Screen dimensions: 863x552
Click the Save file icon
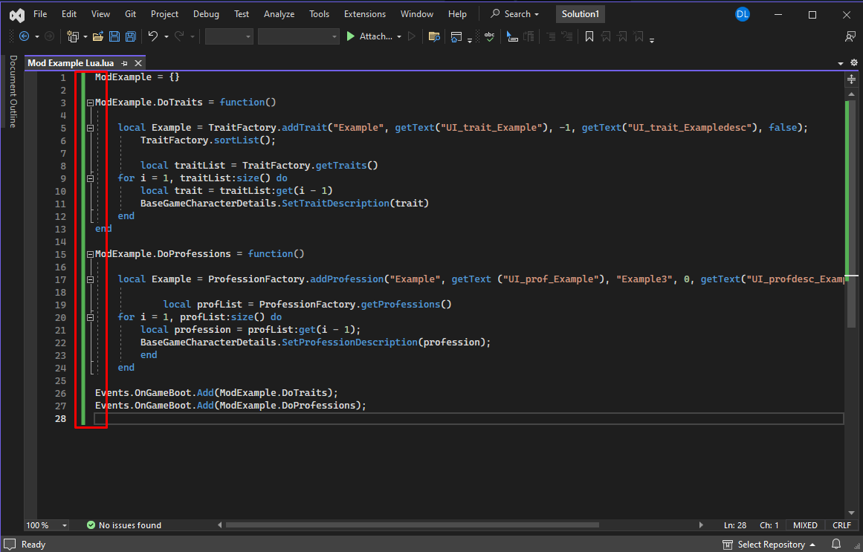coord(114,36)
